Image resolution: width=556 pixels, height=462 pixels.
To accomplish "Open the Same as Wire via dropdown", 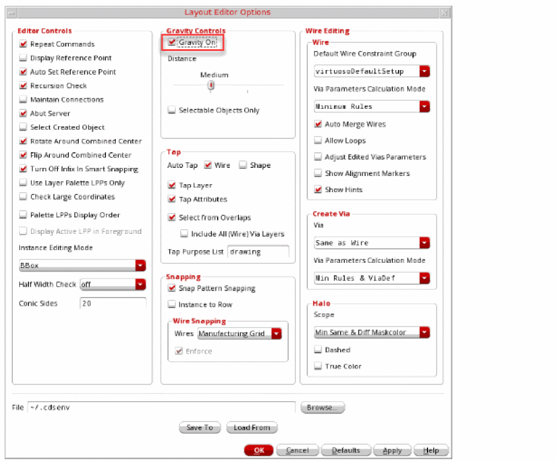I will [x=372, y=243].
